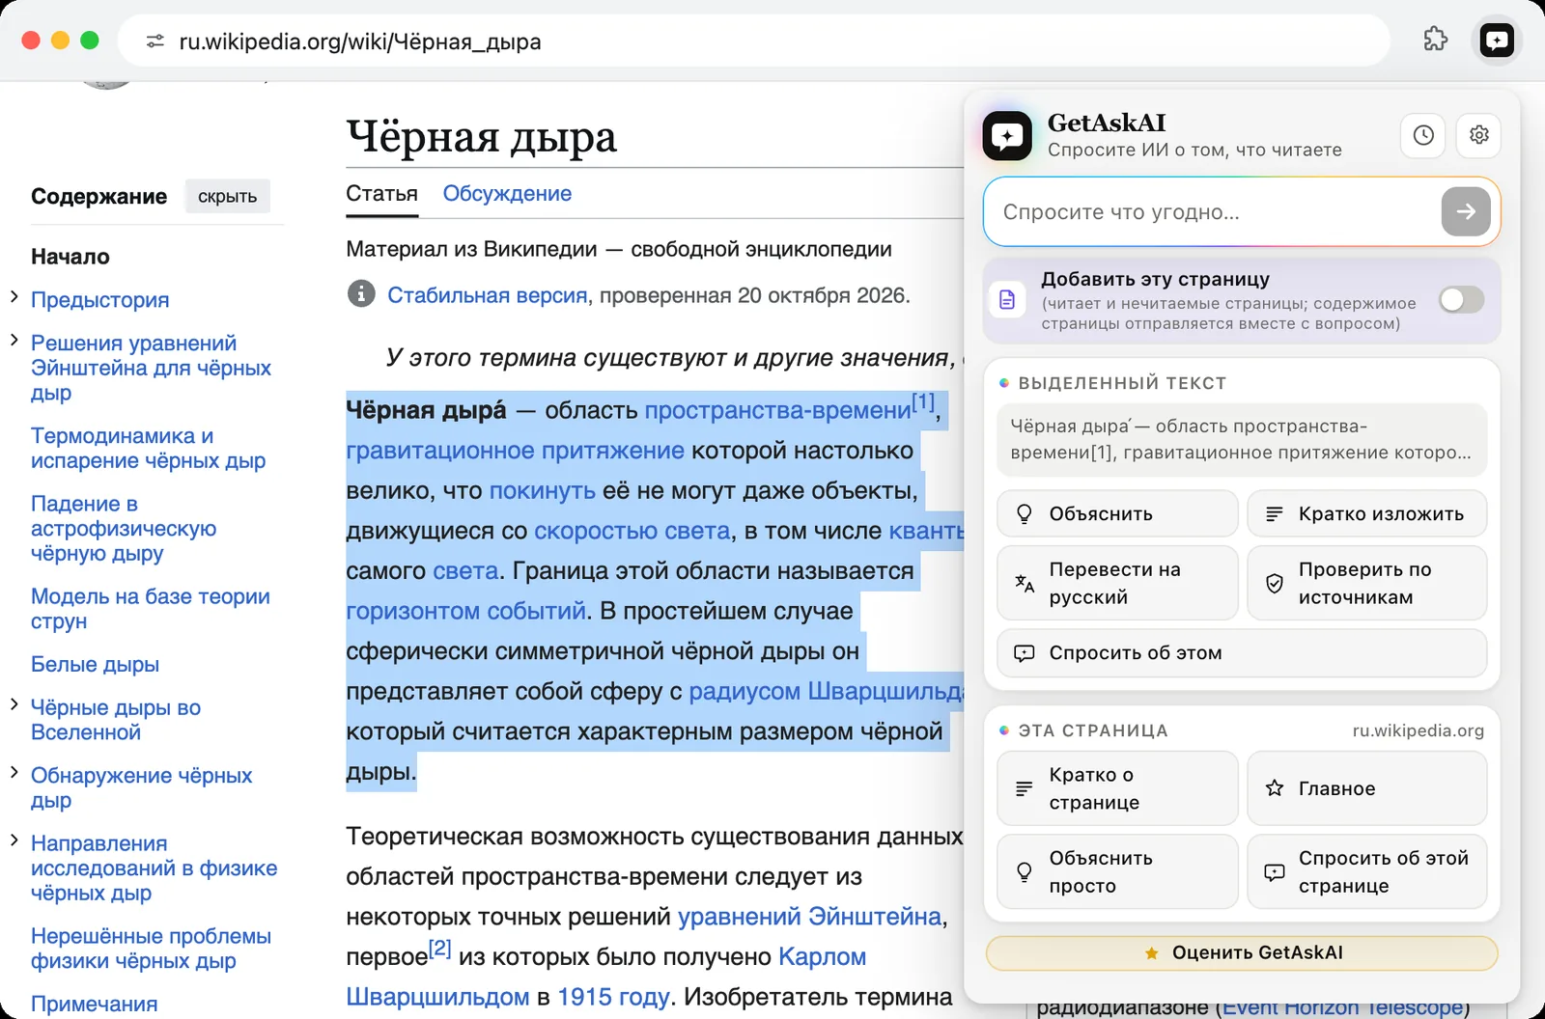Click the GetAskAI logo in the panel header
The image size is (1545, 1019).
(x=1007, y=135)
